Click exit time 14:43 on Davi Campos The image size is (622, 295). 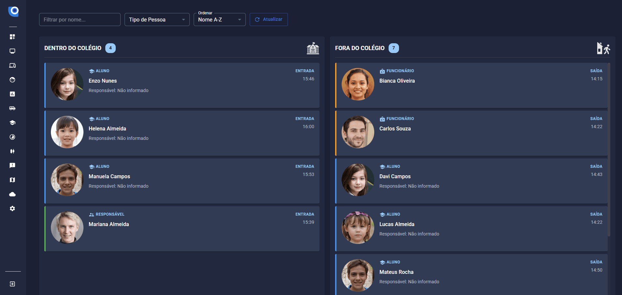[597, 174]
